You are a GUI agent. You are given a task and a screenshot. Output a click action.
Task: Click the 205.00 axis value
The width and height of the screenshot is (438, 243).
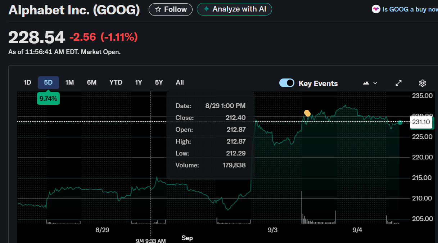click(423, 219)
